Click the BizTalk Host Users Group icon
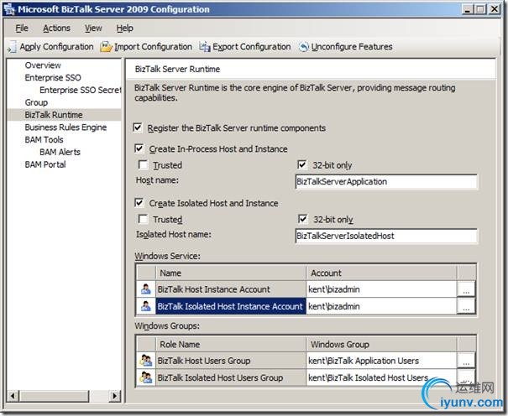Screen dimensions: 508x416 click(146, 361)
